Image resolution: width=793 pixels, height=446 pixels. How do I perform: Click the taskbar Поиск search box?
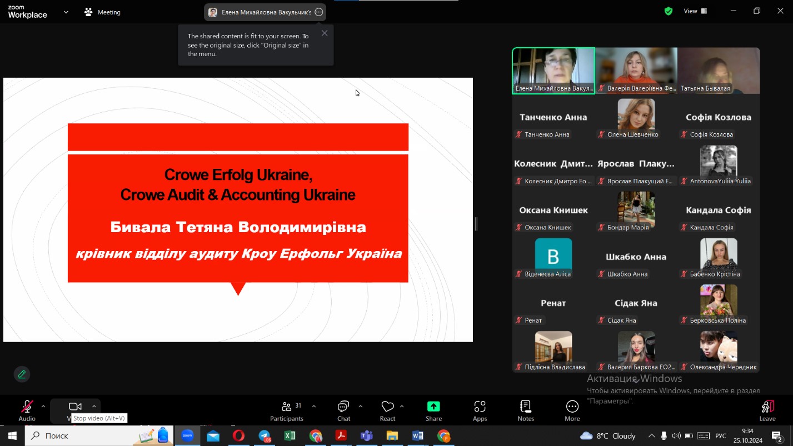pyautogui.click(x=99, y=436)
